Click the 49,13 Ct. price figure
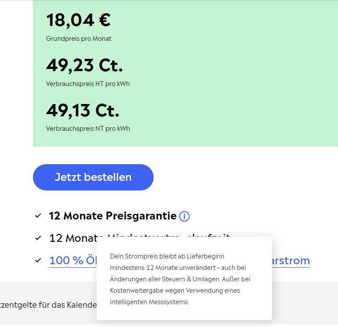This screenshot has height=327, width=338. [x=83, y=111]
